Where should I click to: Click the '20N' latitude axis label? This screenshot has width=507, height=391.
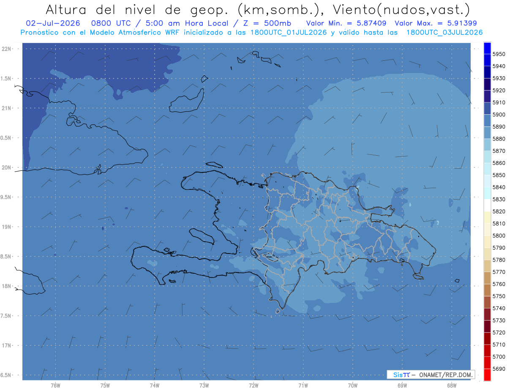point(6,167)
